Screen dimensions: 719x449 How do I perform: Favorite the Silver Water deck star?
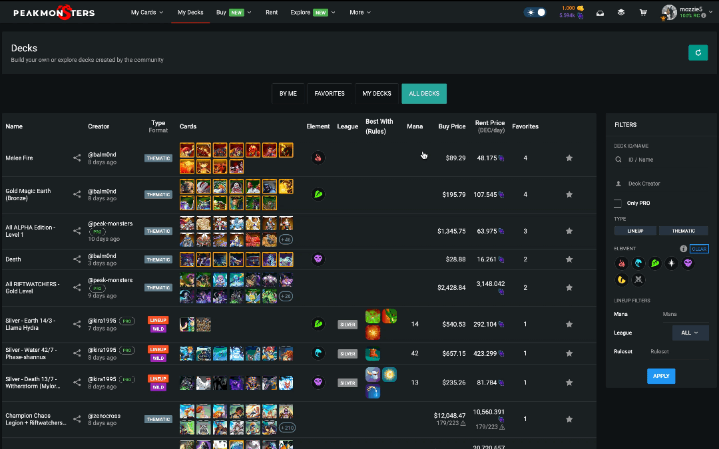pyautogui.click(x=569, y=353)
